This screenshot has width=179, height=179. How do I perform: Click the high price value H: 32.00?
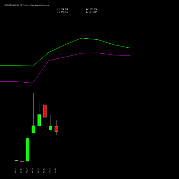(x=92, y=9)
